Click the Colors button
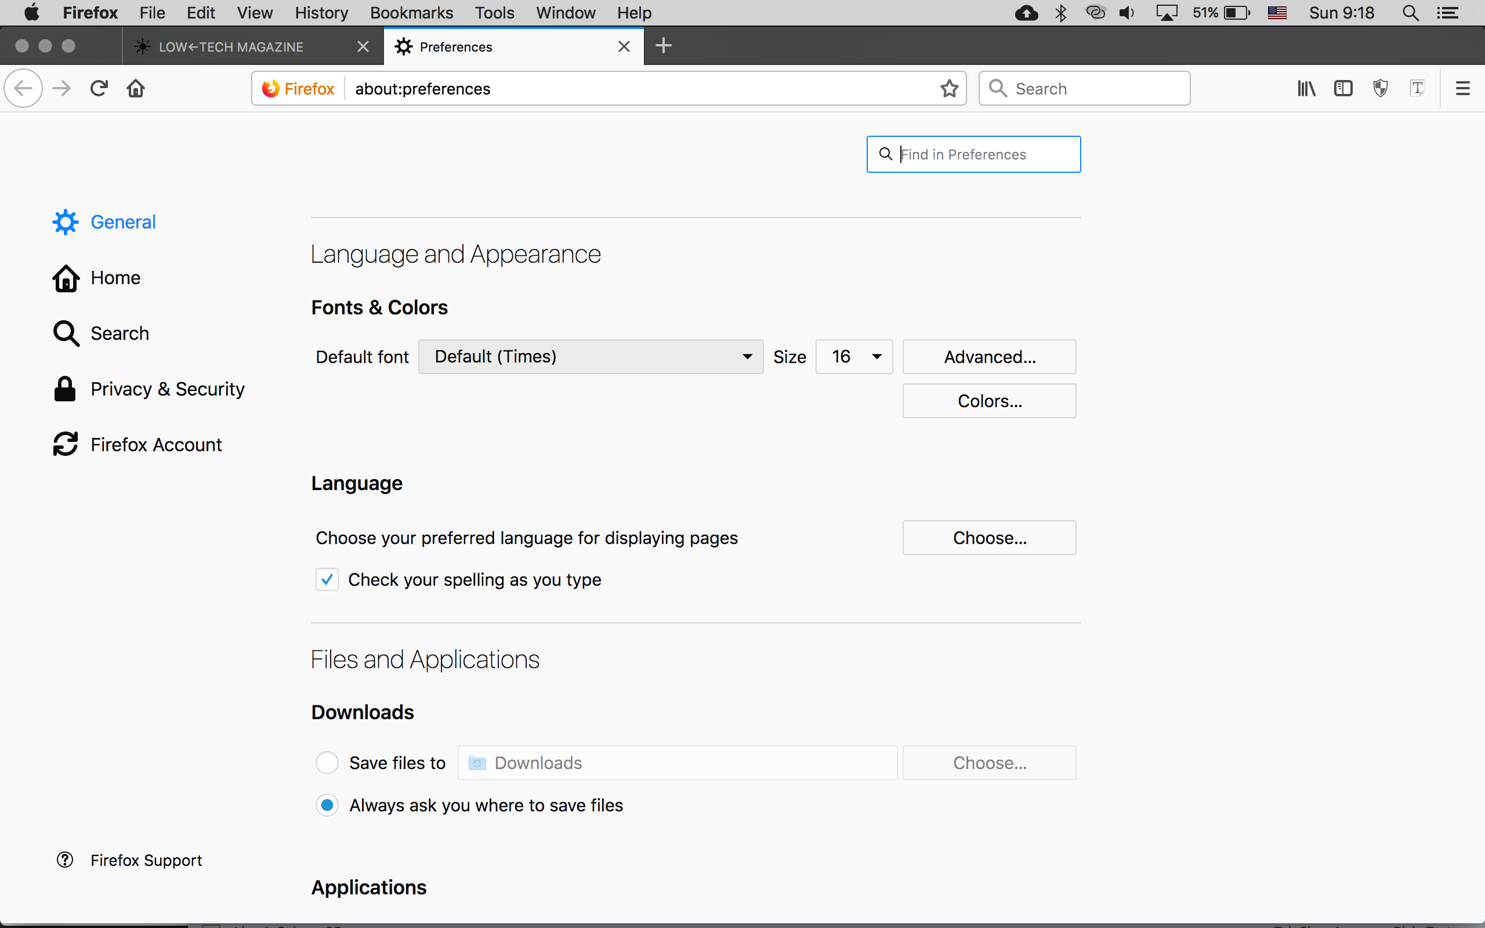 pyautogui.click(x=989, y=400)
